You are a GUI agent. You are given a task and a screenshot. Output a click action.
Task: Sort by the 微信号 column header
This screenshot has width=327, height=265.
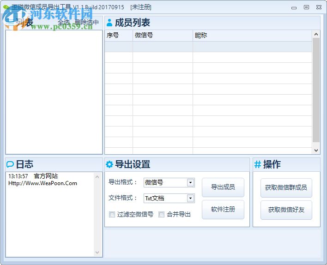coord(163,36)
